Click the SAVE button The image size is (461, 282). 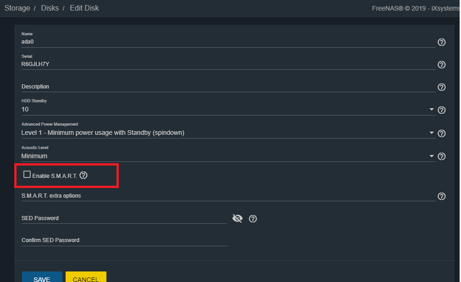pos(42,278)
